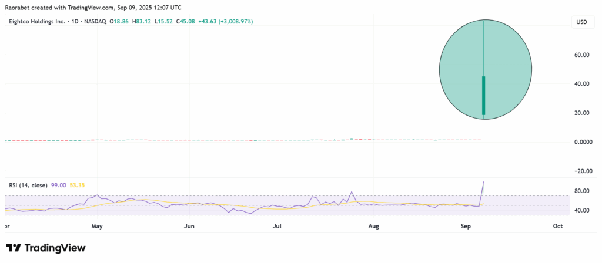Click the large green candlestick body
Image resolution: width=602 pixels, height=263 pixels.
click(x=484, y=96)
